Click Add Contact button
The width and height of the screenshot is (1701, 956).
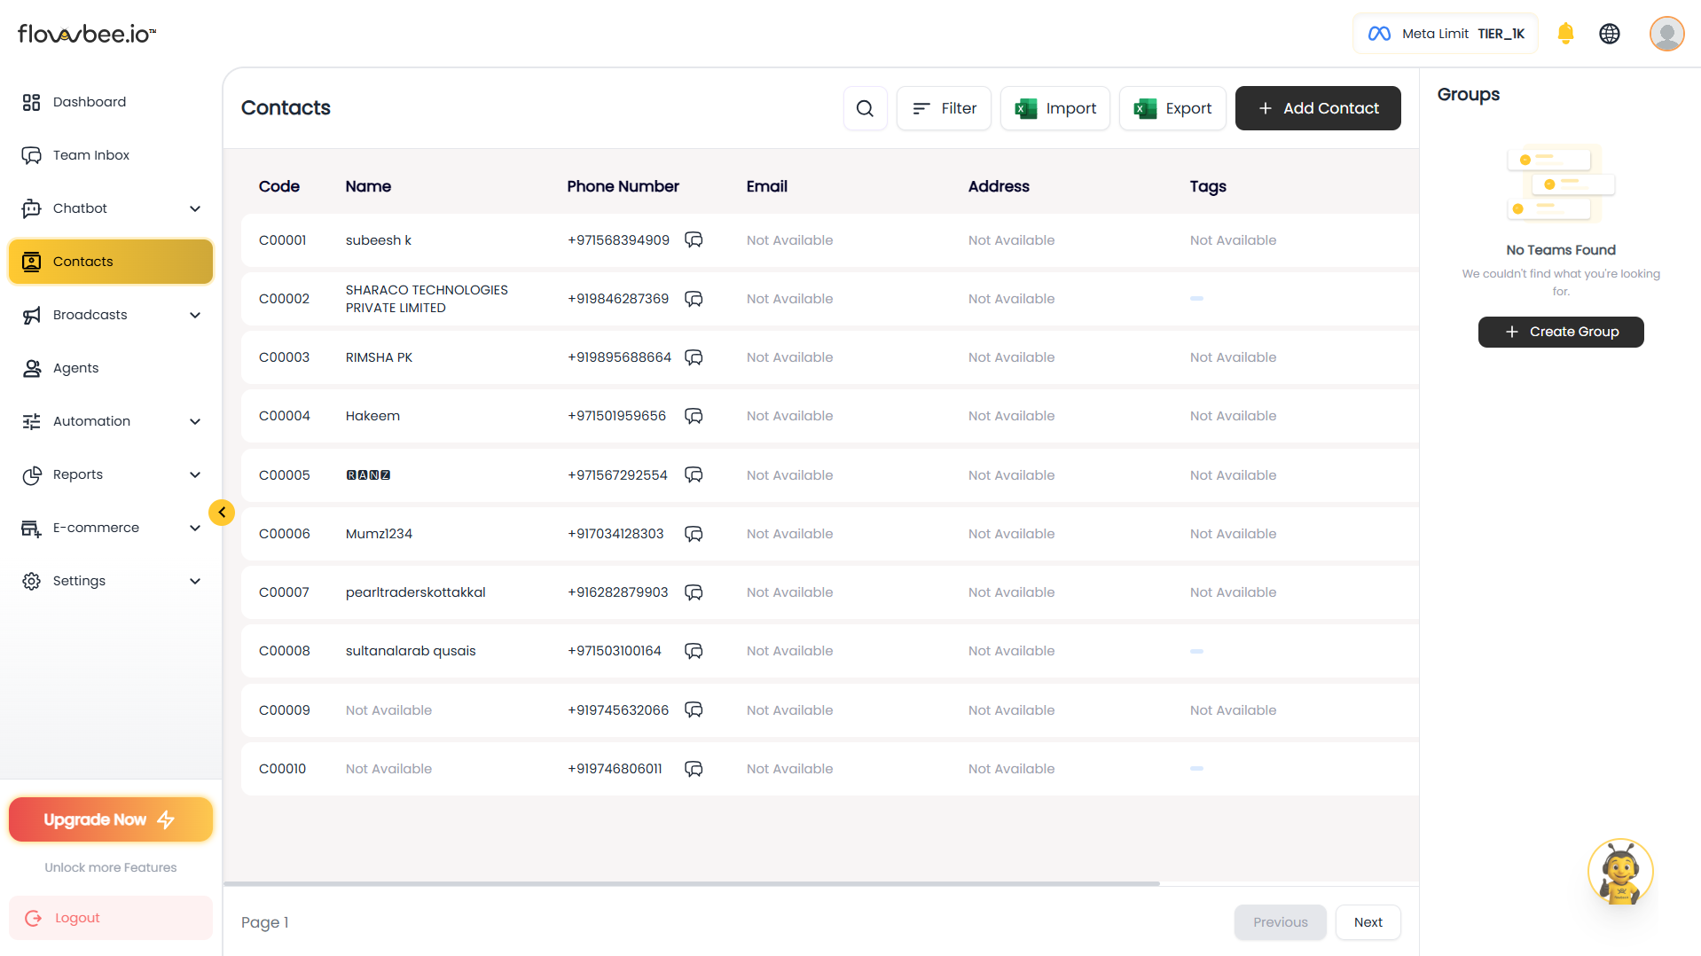[x=1318, y=108]
